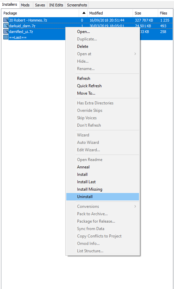This screenshot has height=289, width=174.
Task: Select Install Missing menu entry
Action: (103, 189)
